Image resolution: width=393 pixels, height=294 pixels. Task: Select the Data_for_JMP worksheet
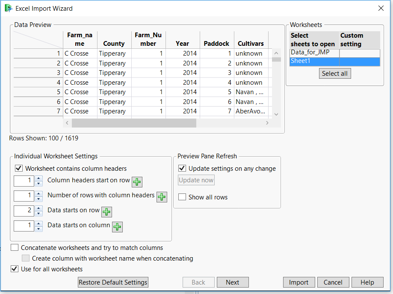(x=315, y=53)
